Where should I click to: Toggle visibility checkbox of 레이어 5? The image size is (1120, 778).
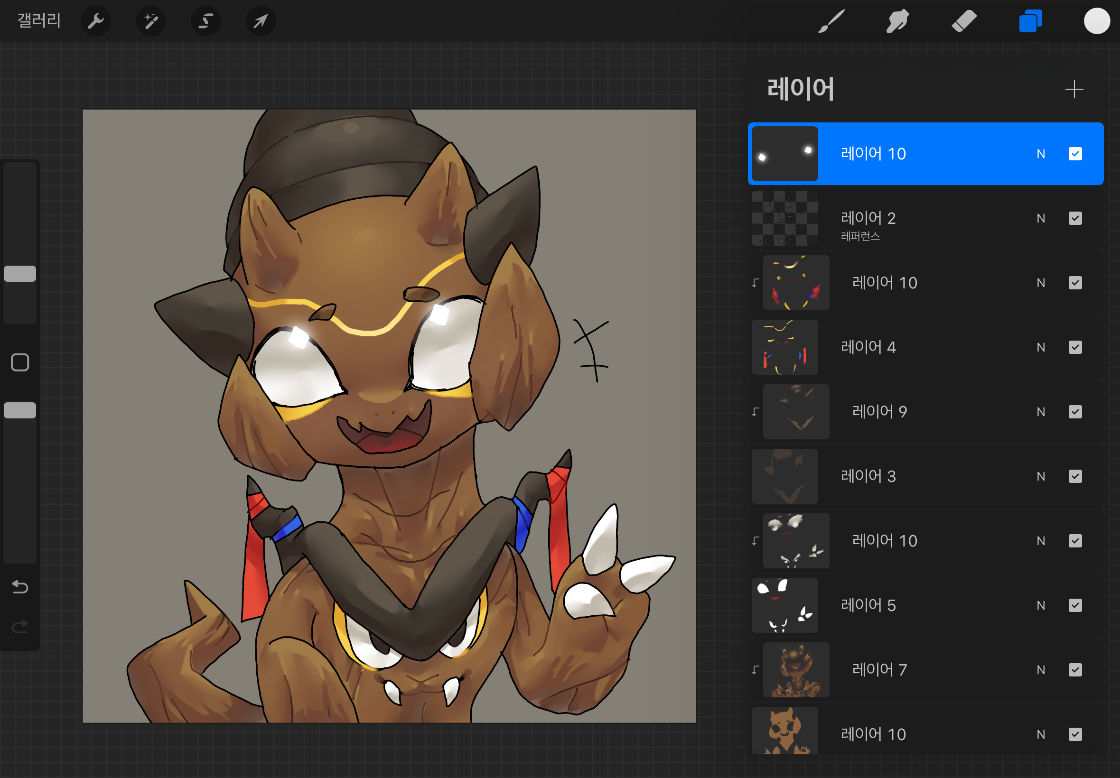(x=1074, y=605)
